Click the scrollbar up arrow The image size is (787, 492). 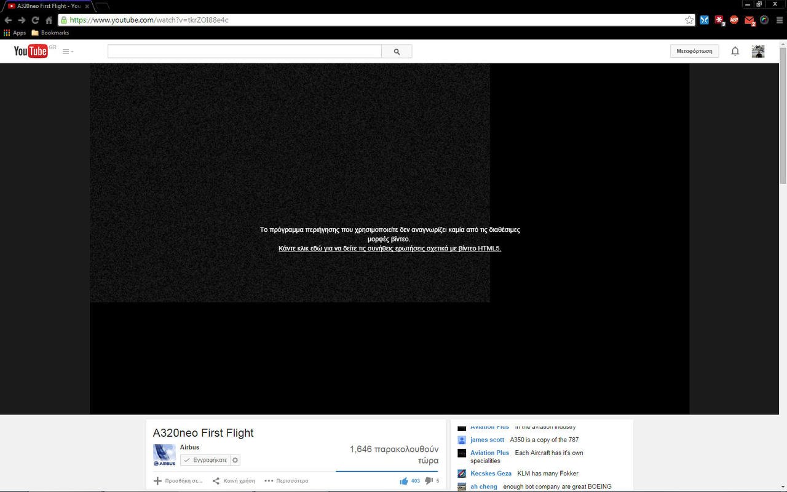coord(783,42)
